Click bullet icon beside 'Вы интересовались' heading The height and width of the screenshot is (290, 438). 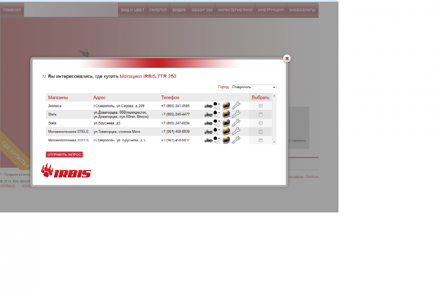44,76
